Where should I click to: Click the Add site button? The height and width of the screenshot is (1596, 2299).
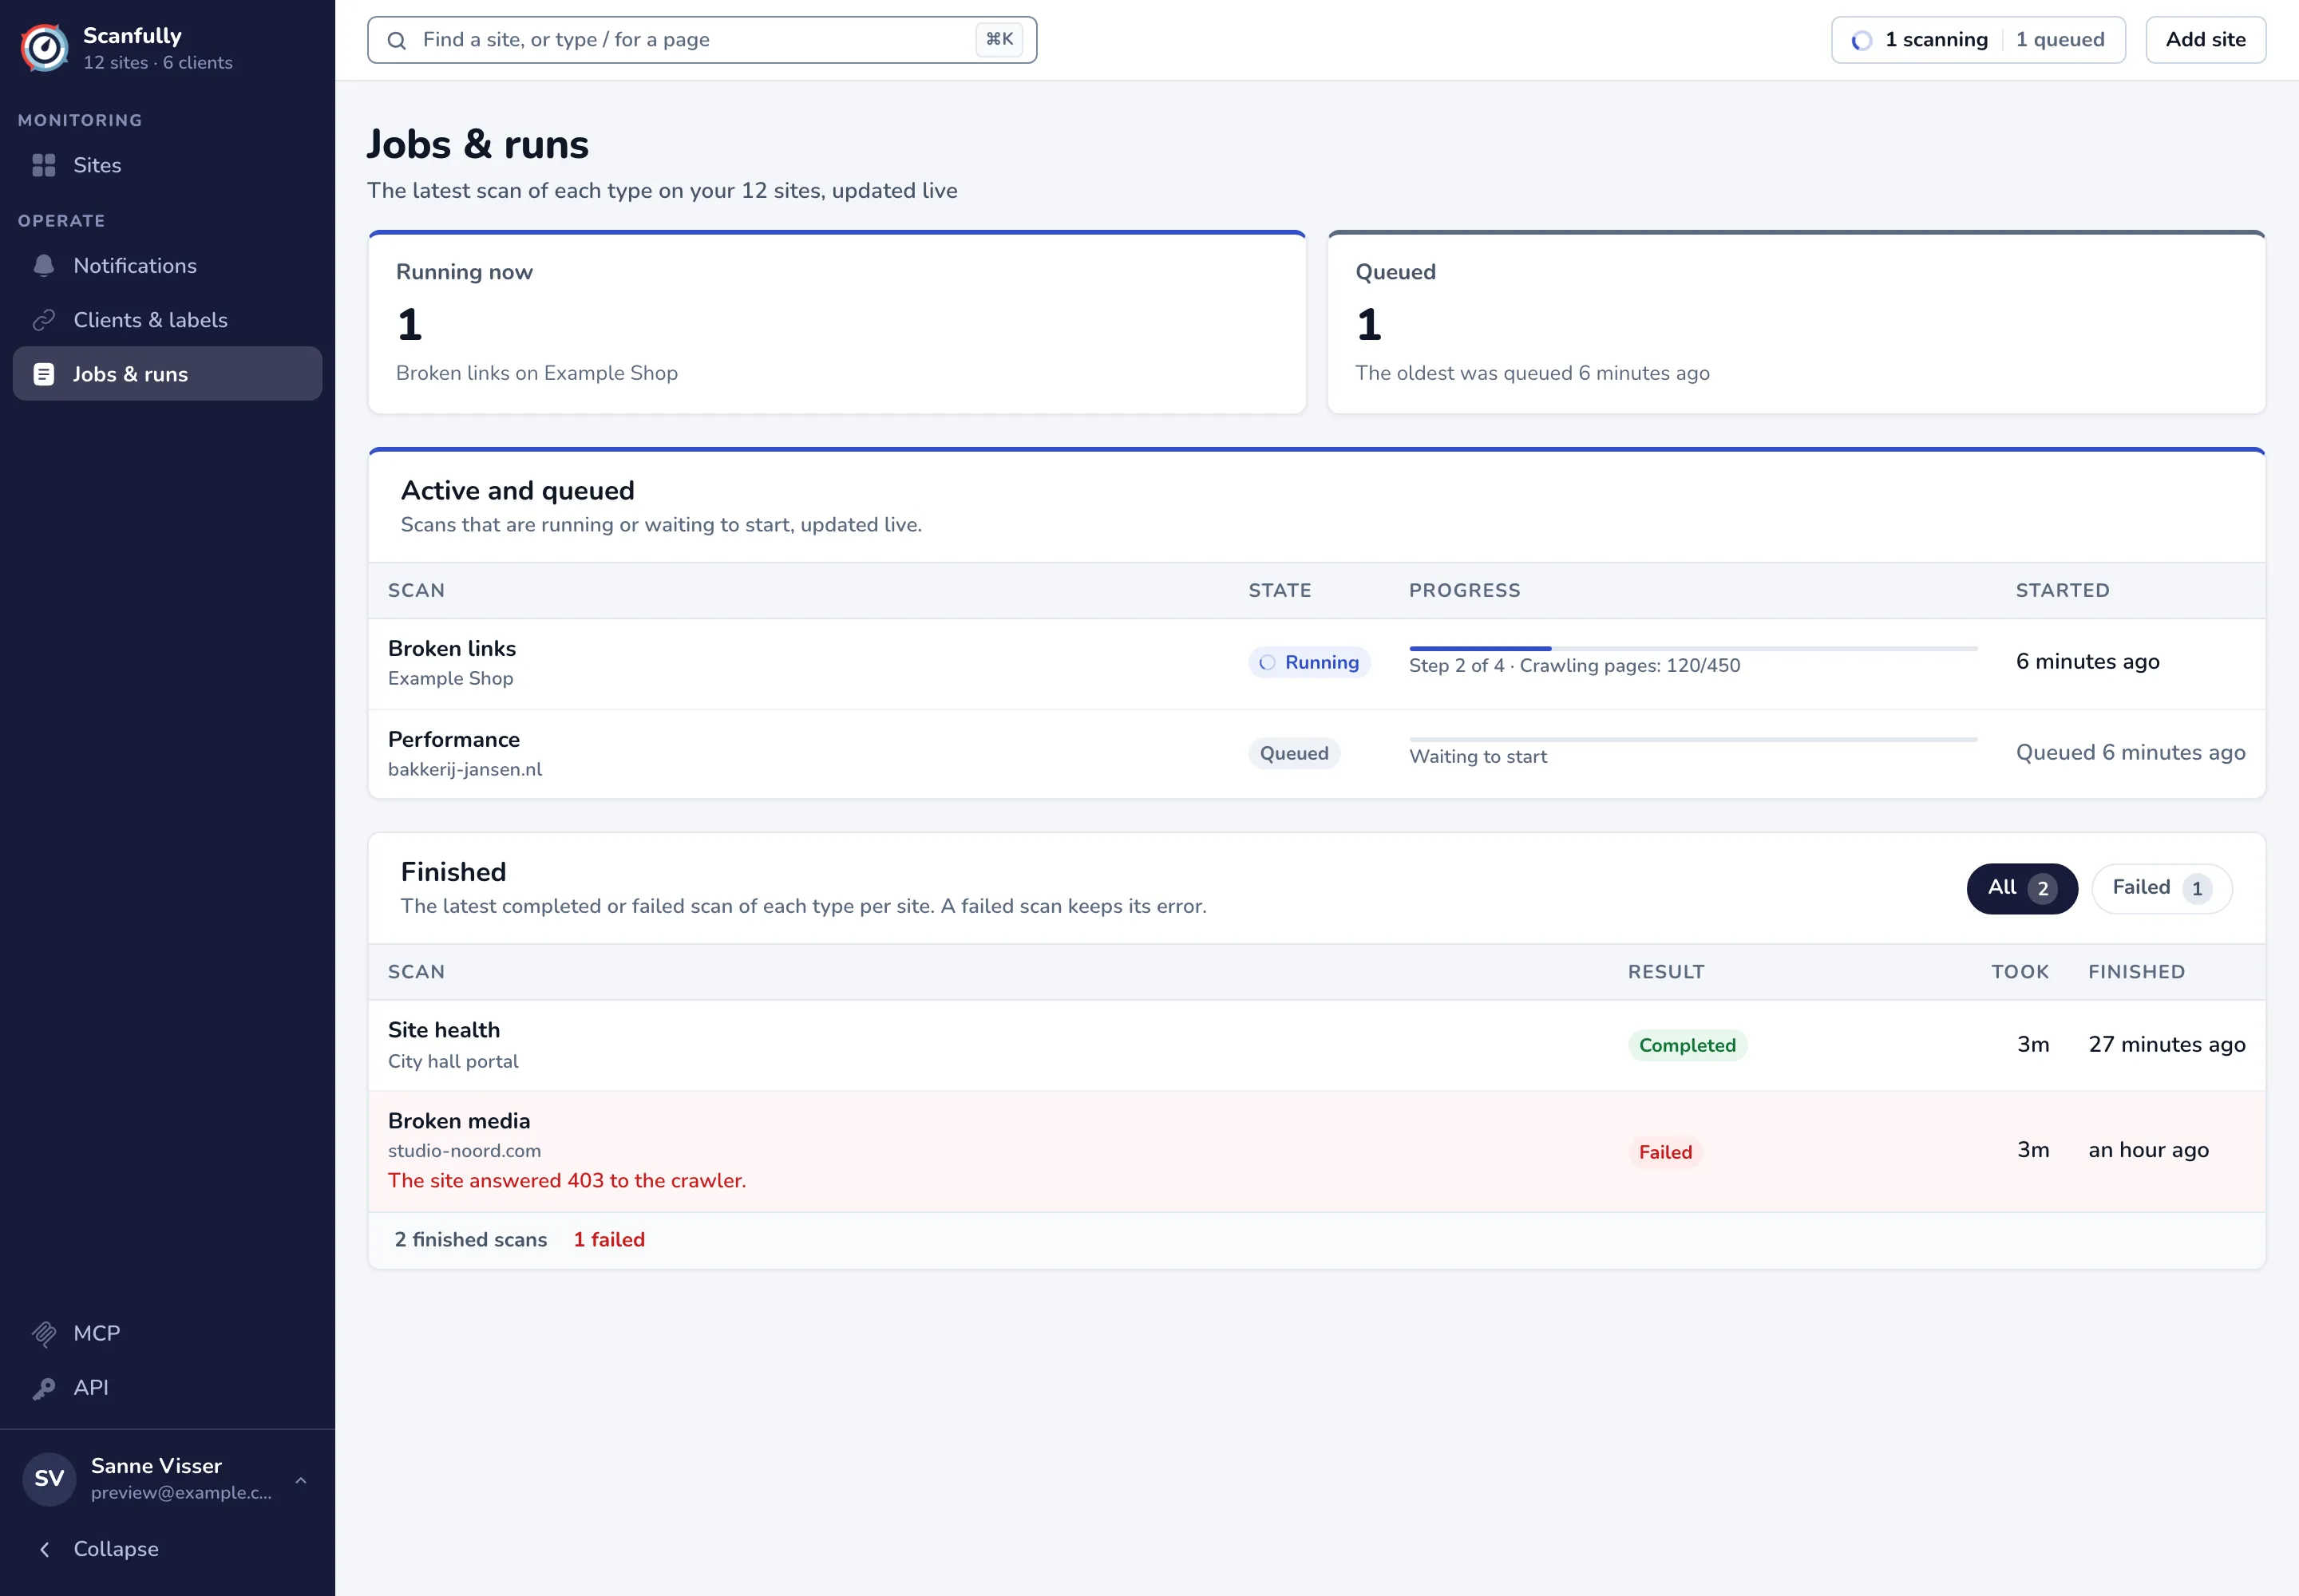tap(2205, 40)
